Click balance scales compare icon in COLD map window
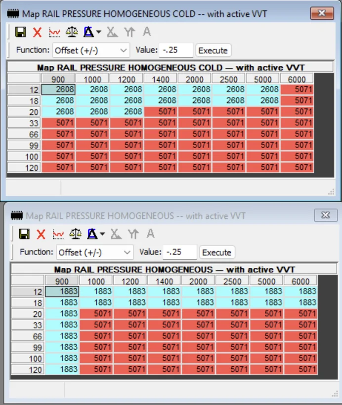 pos(72,32)
